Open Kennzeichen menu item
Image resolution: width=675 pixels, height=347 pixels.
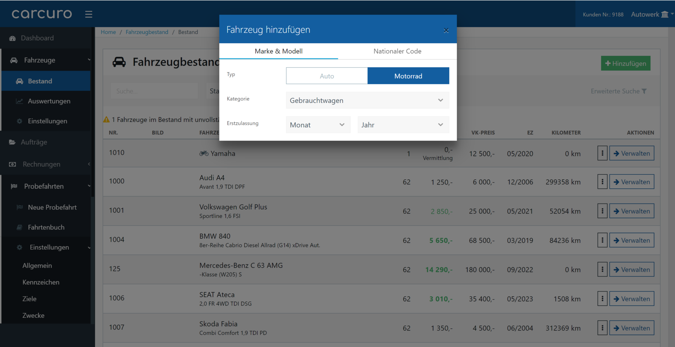[41, 282]
